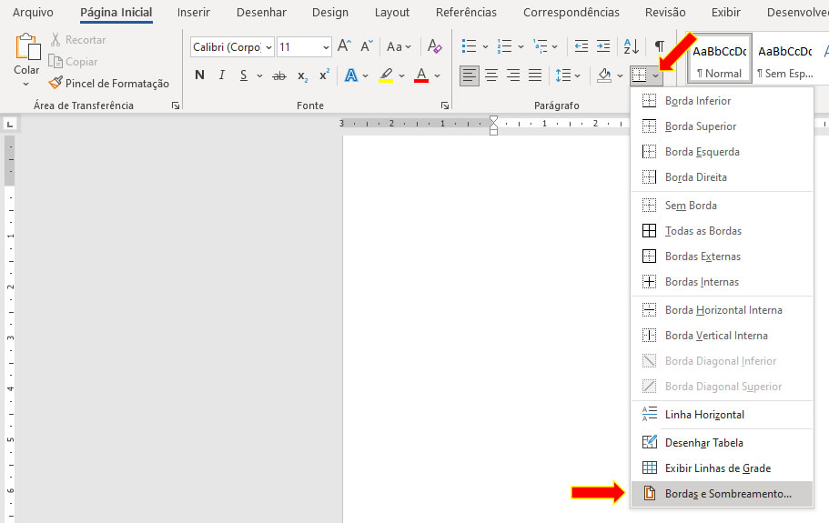This screenshot has width=829, height=523.
Task: Switch to the Inserir tab
Action: click(194, 12)
